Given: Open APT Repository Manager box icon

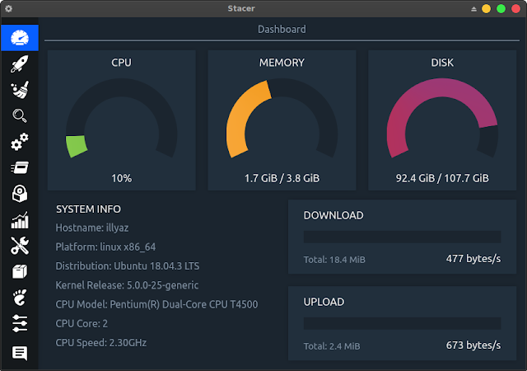Looking at the screenshot, I should 20,271.
